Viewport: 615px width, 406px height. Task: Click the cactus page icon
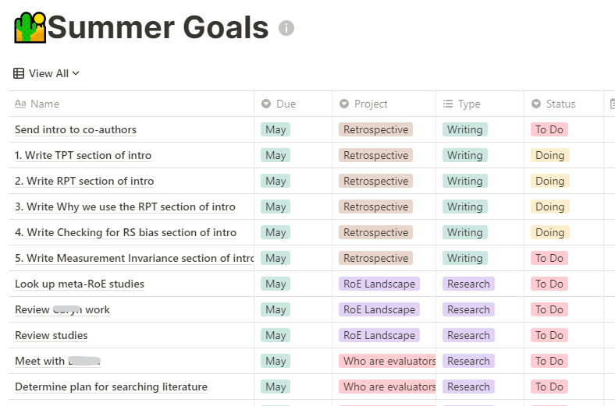click(x=30, y=27)
